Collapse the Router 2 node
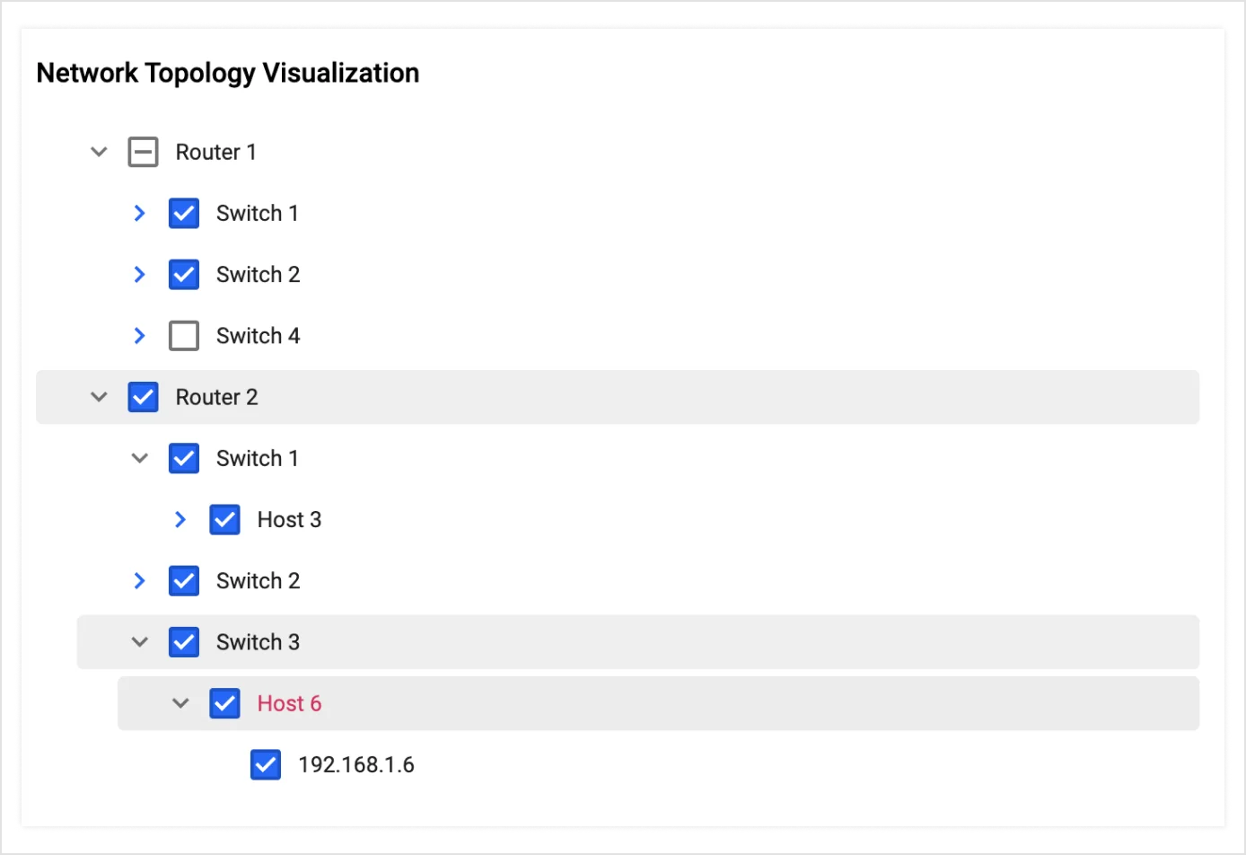 pyautogui.click(x=99, y=397)
